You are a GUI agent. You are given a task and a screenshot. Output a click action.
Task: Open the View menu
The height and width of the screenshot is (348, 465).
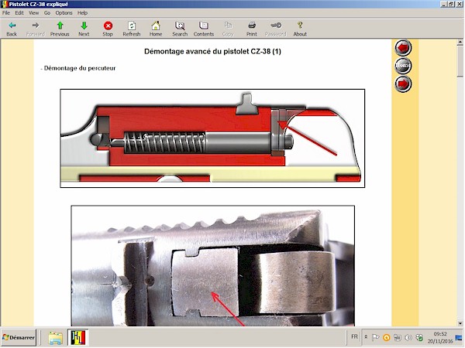pyautogui.click(x=33, y=12)
